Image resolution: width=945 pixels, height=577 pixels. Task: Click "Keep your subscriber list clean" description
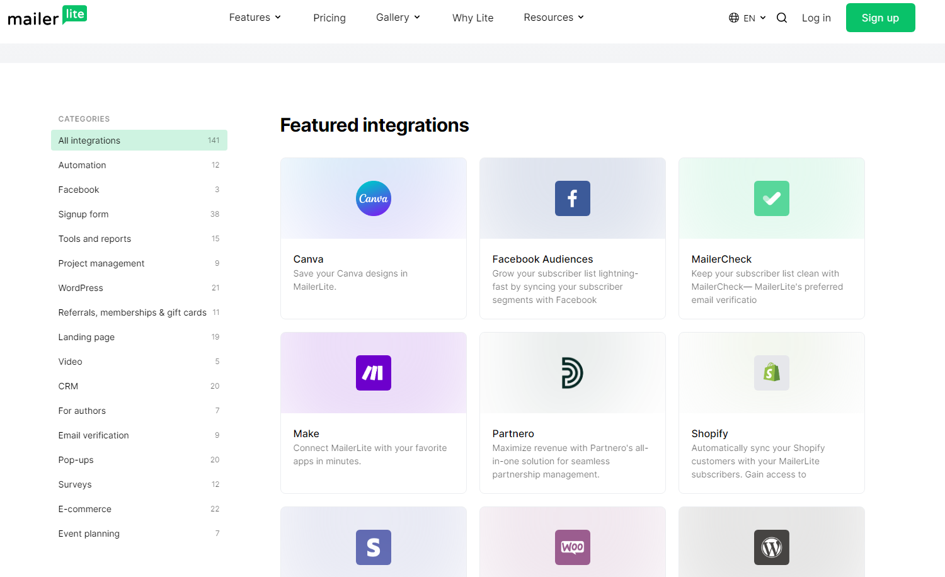tap(767, 287)
